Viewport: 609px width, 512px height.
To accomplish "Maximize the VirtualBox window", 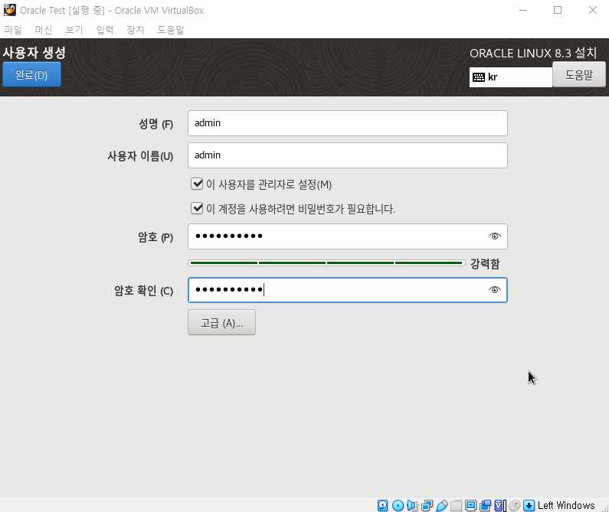I will pyautogui.click(x=558, y=10).
